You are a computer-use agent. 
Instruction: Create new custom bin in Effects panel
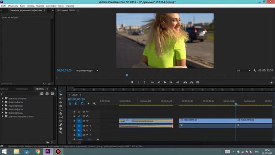[48, 143]
